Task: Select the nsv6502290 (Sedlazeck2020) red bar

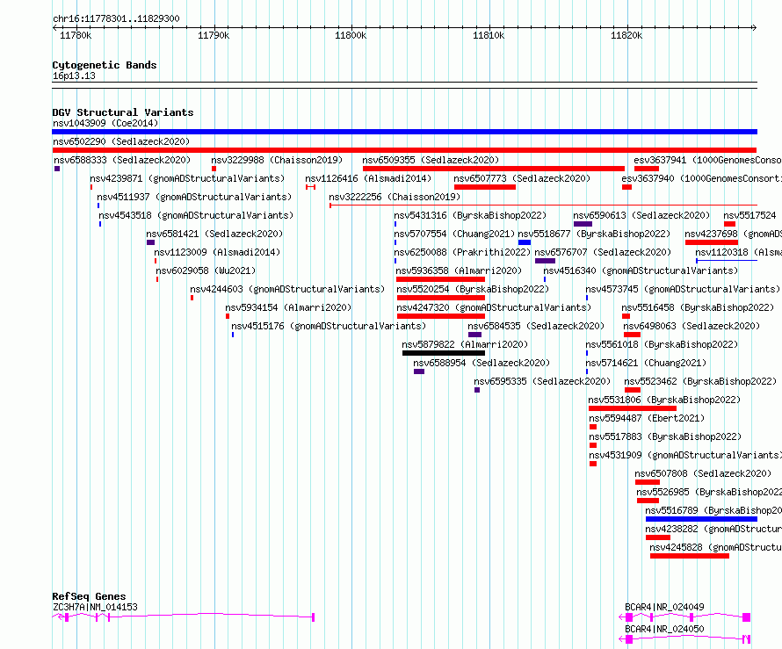Action: click(x=404, y=150)
